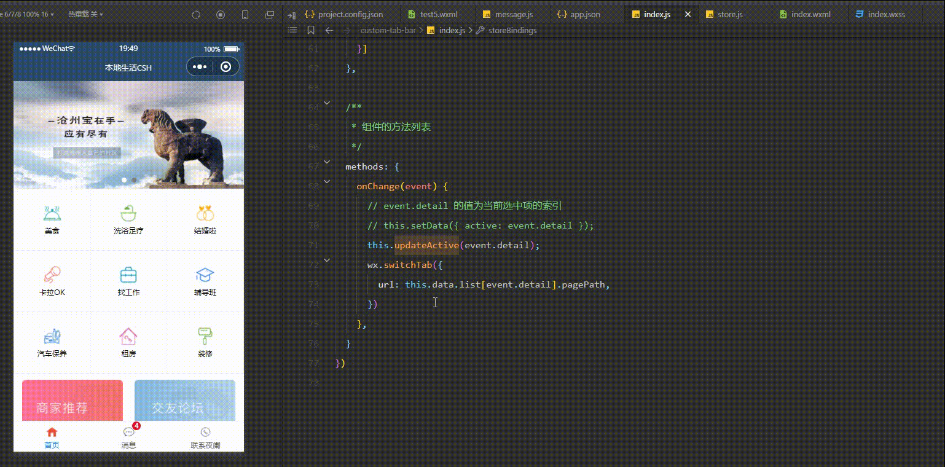The image size is (945, 467).
Task: Click the simulator stop/record circle icon
Action: [221, 14]
